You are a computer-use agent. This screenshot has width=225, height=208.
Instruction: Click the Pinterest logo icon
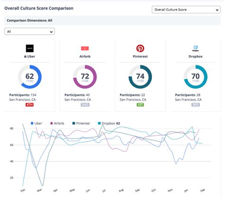click(x=140, y=48)
